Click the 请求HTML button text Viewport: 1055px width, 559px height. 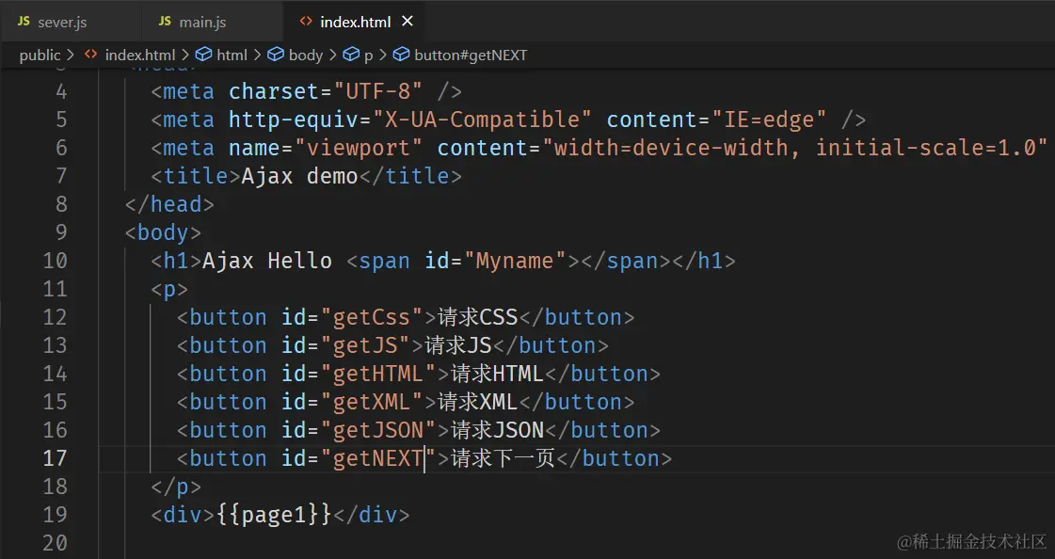point(497,374)
